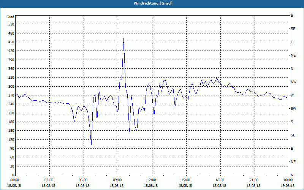Click the highest spike of the blue line
This screenshot has width=304, height=190.
[x=124, y=38]
